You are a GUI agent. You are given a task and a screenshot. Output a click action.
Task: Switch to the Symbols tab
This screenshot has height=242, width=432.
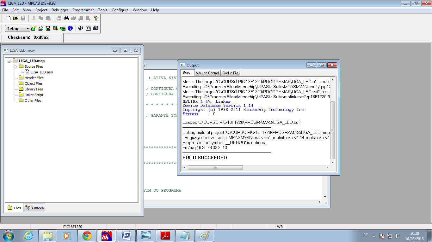(34, 207)
